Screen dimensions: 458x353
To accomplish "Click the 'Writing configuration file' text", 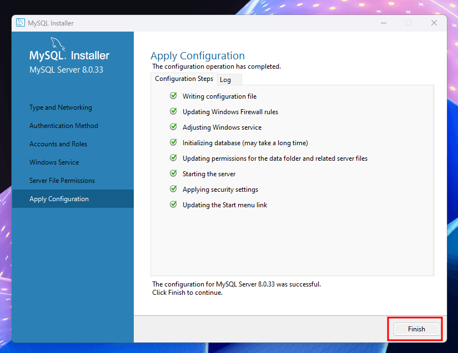I will click(219, 96).
